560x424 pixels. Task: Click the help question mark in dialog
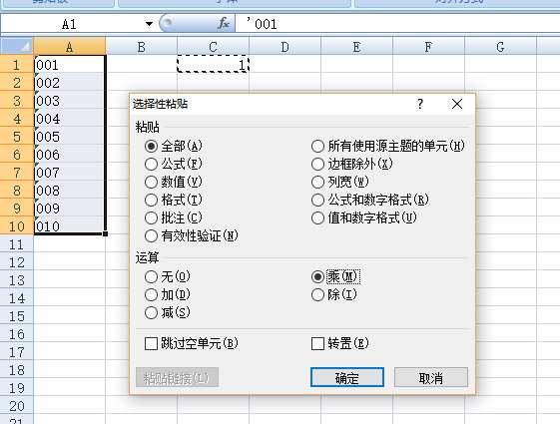click(x=420, y=104)
